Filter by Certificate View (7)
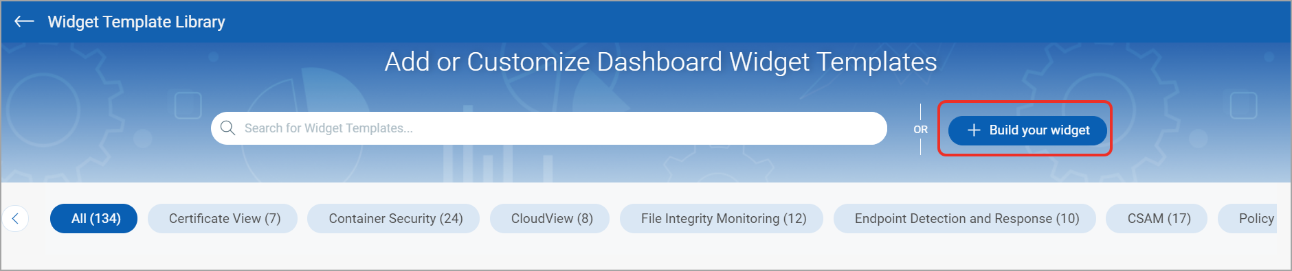The image size is (1292, 271). click(223, 218)
